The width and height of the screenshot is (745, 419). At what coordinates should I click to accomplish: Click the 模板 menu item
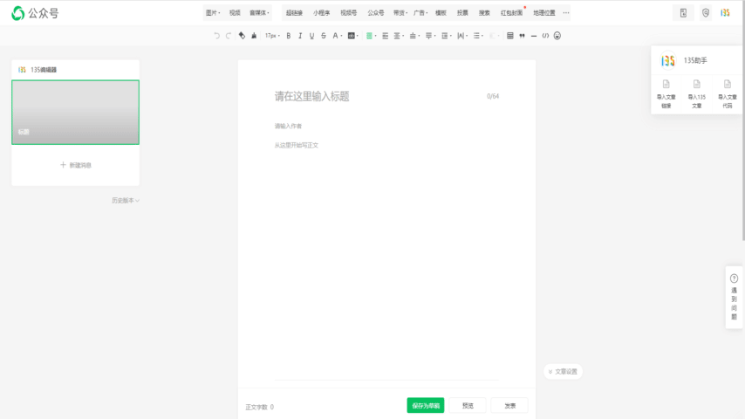[x=441, y=13]
